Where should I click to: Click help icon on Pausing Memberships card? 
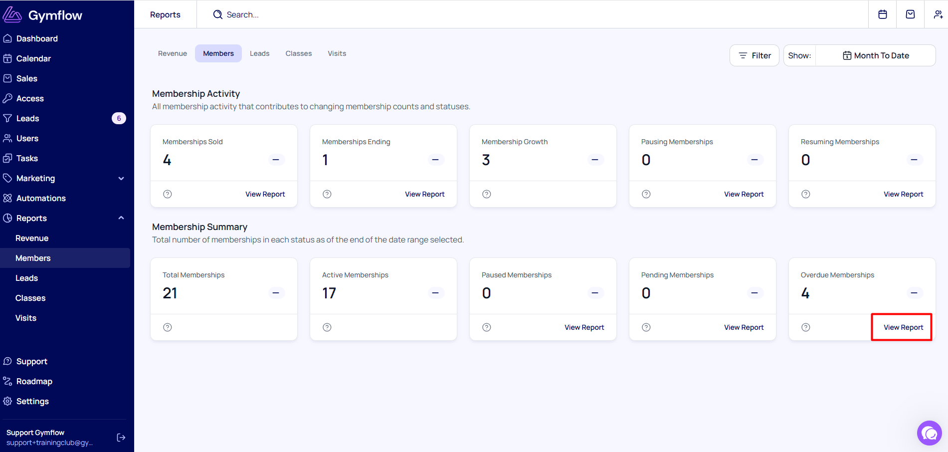(646, 194)
